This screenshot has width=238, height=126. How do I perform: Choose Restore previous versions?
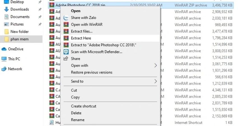92,72
